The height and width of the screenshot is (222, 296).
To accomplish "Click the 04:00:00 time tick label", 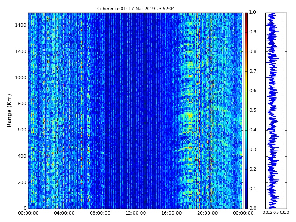I will coord(64,213).
